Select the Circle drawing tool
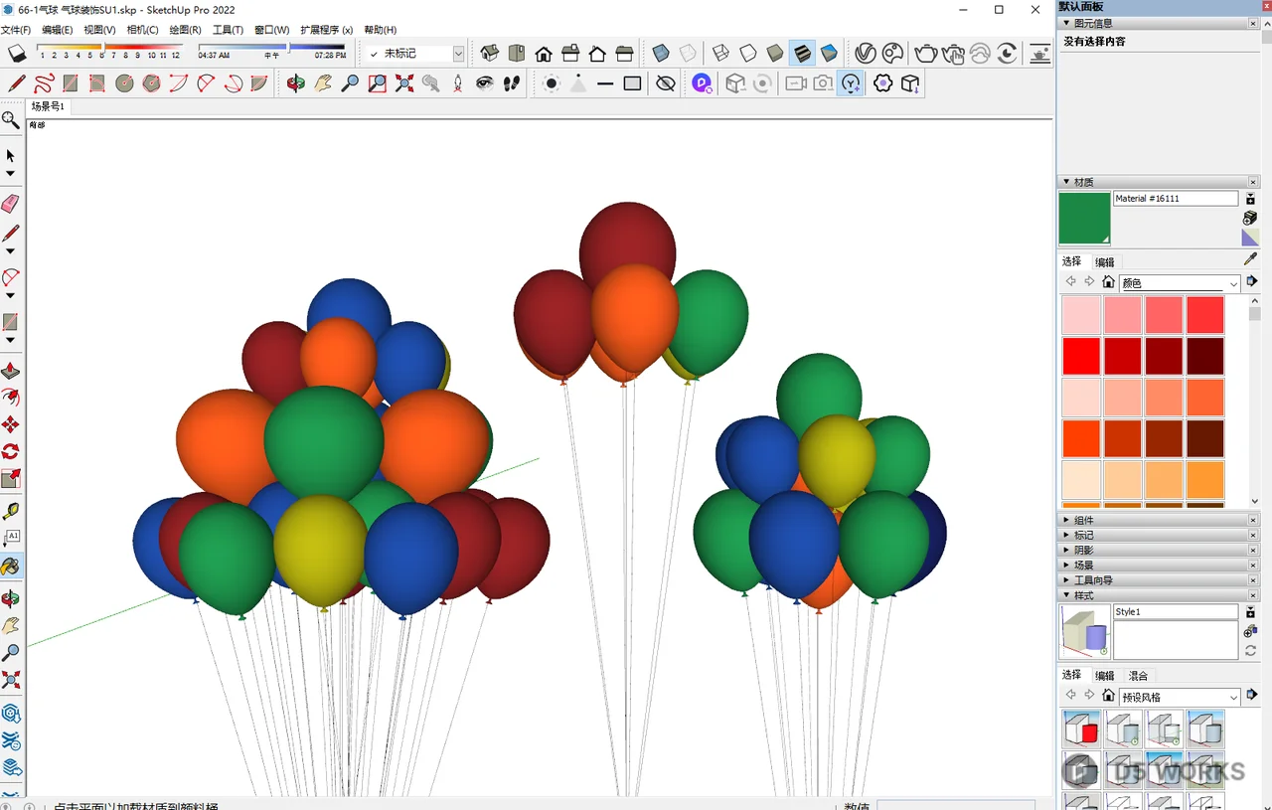Image resolution: width=1272 pixels, height=810 pixels. [124, 83]
